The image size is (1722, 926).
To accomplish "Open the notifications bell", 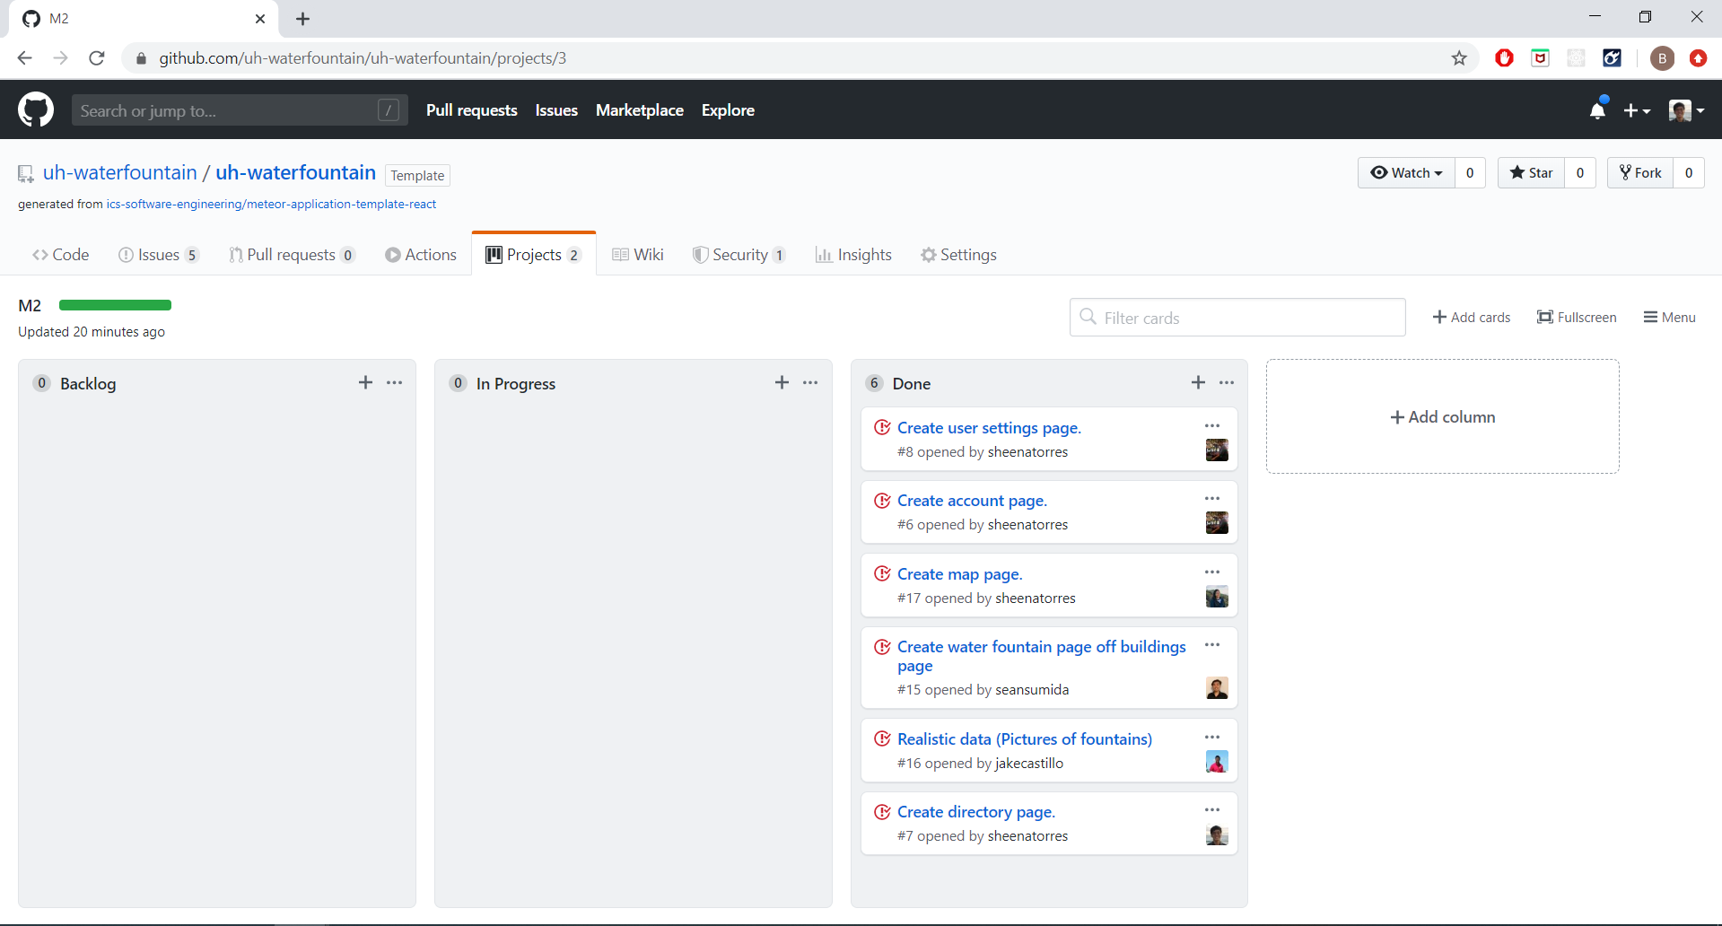I will [1597, 110].
